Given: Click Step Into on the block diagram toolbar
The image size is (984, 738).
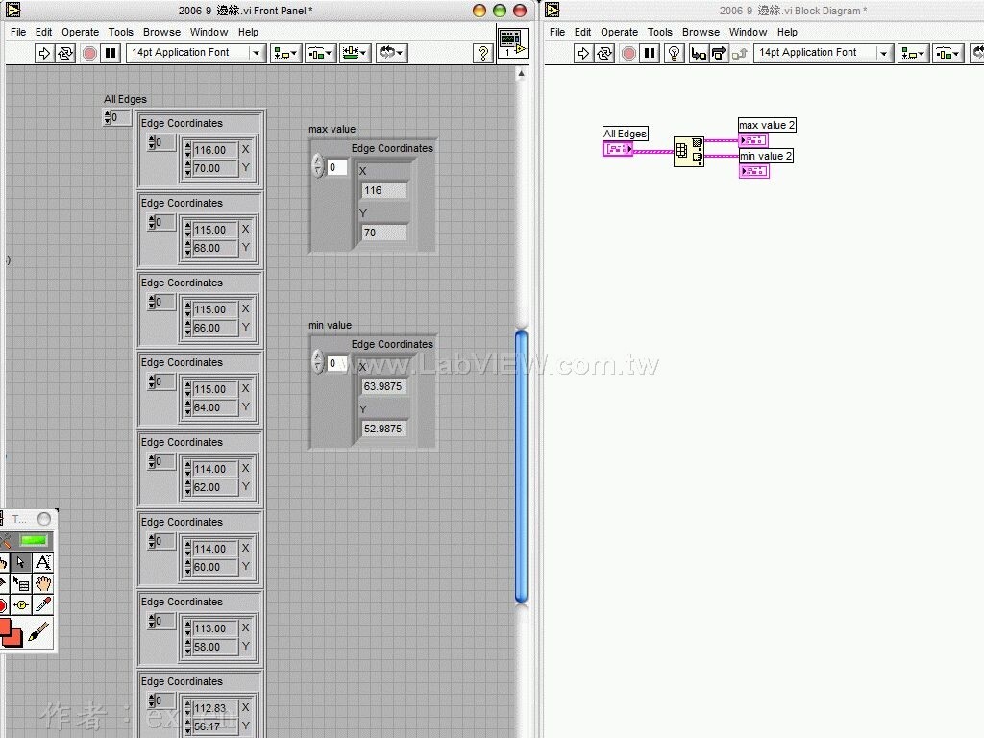Looking at the screenshot, I should pyautogui.click(x=700, y=55).
